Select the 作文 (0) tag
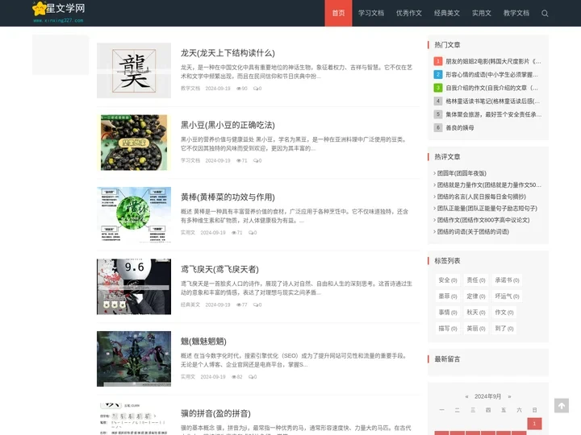Image resolution: width=581 pixels, height=435 pixels. click(504, 313)
